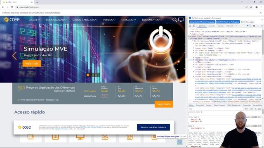Switch to the Elements tab
Viewport: 264px width, 148px height.
(202, 26)
